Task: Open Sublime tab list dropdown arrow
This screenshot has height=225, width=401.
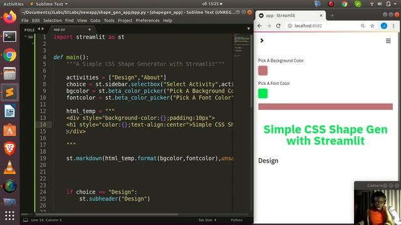Action: click(248, 29)
